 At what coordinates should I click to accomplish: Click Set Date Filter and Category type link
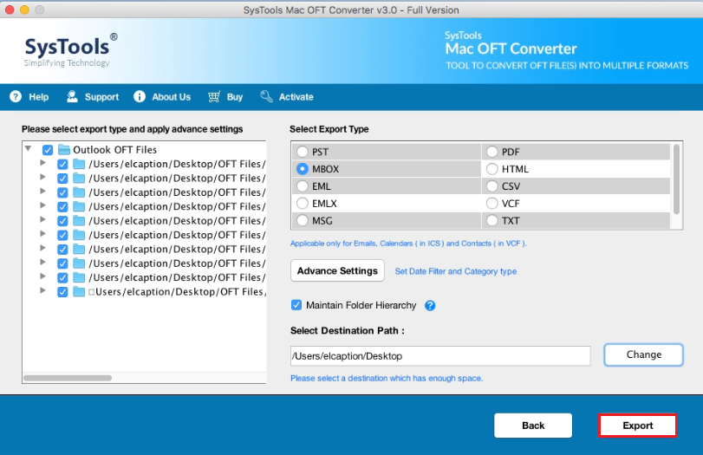(455, 271)
